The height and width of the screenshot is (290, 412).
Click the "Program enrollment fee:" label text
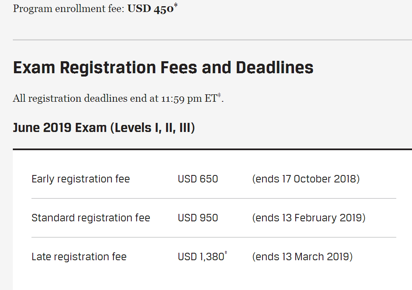[68, 9]
